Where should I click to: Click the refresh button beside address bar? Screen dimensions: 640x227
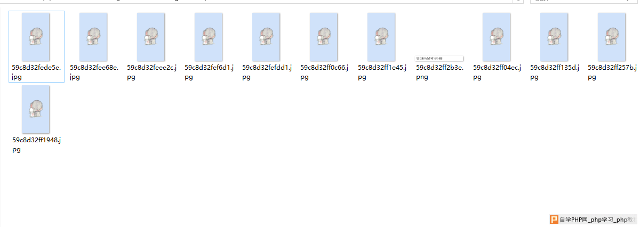[x=517, y=2]
